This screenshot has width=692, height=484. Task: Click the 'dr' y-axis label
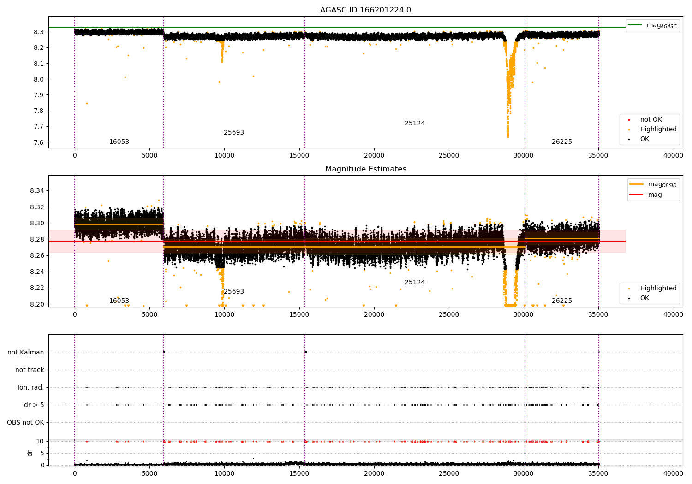tap(30, 453)
